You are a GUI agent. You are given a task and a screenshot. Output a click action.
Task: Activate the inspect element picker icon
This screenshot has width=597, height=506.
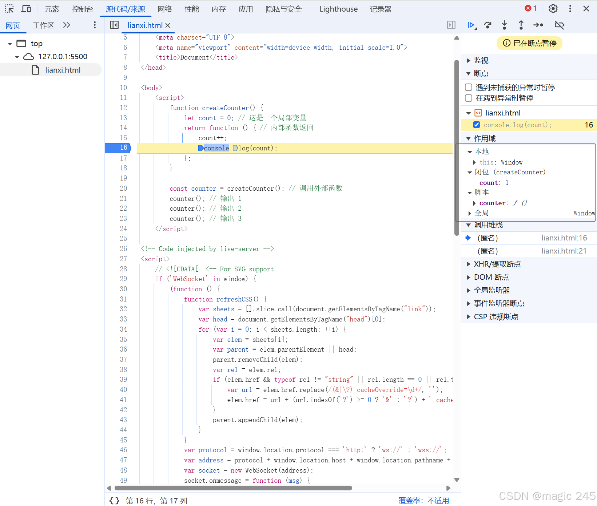[x=9, y=9]
